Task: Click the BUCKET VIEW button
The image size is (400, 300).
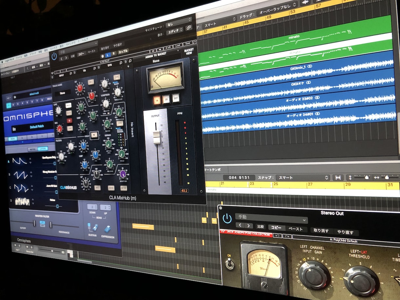Action: (189, 52)
